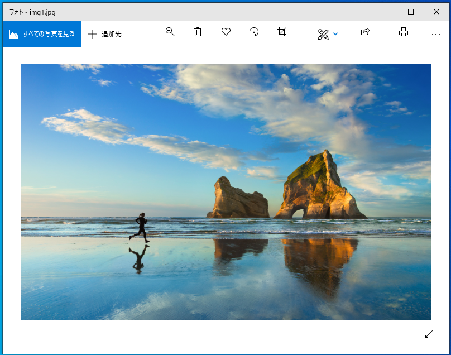Minimize the フォト window
Screen dimensions: 451x355
385,12
